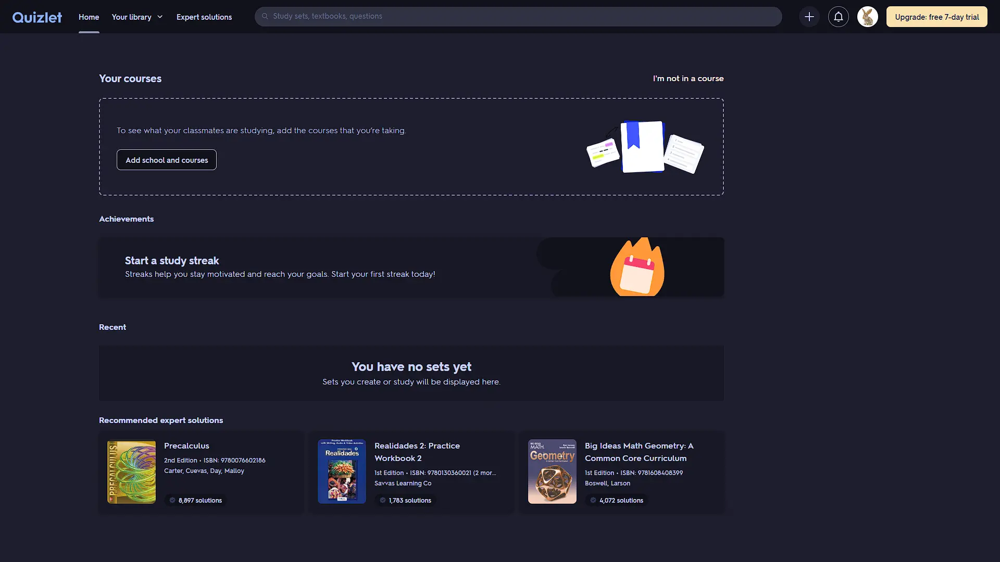
Task: Click the bookmark notebook illustration
Action: pos(643,147)
